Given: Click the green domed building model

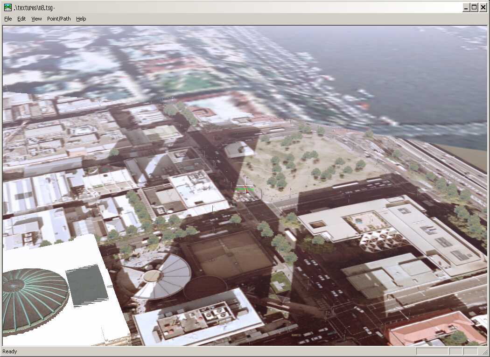Looking at the screenshot, I should coord(35,300).
